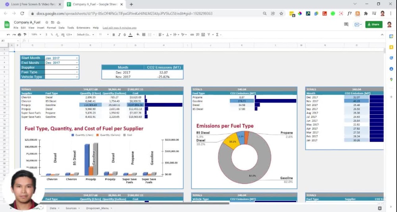Apply strikethrough formatting
Image resolution: width=397 pixels, height=212 pixels.
(125, 34)
